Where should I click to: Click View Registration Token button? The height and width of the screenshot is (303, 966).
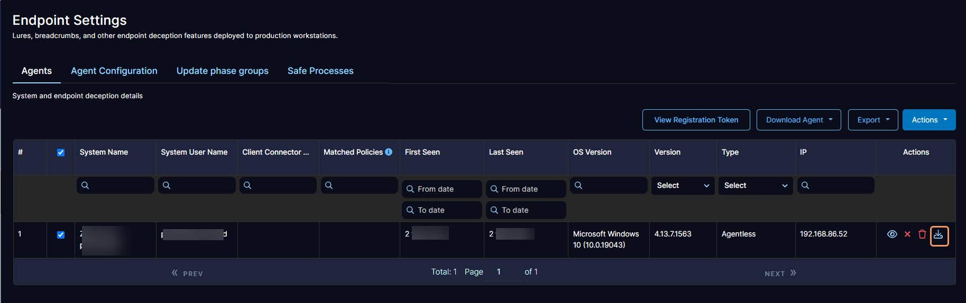(x=696, y=120)
